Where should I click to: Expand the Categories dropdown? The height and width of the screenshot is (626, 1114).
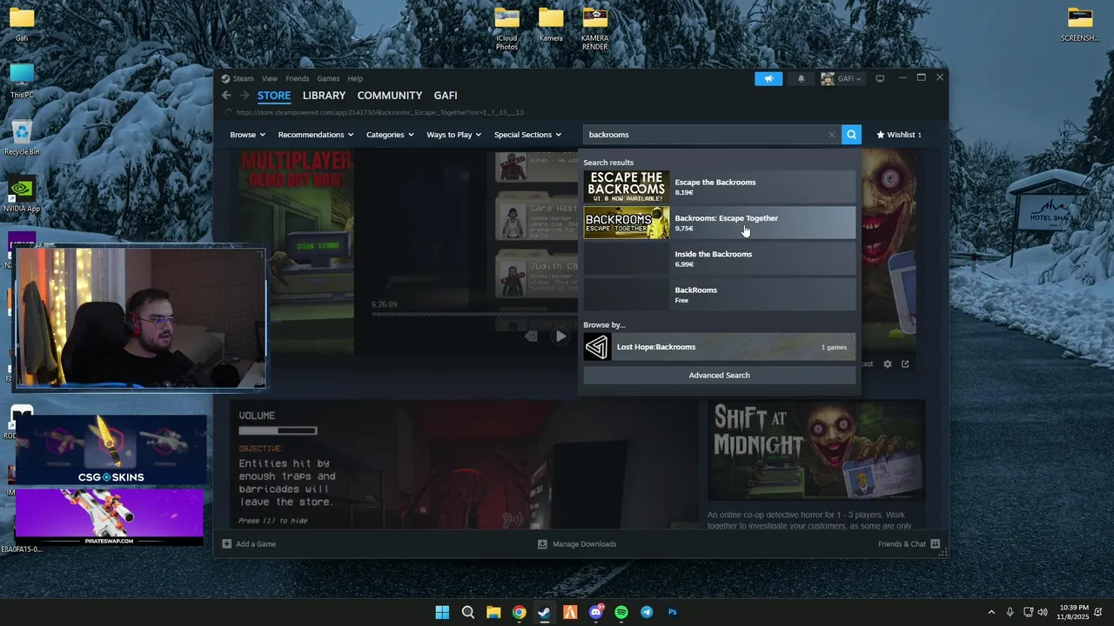(x=389, y=135)
